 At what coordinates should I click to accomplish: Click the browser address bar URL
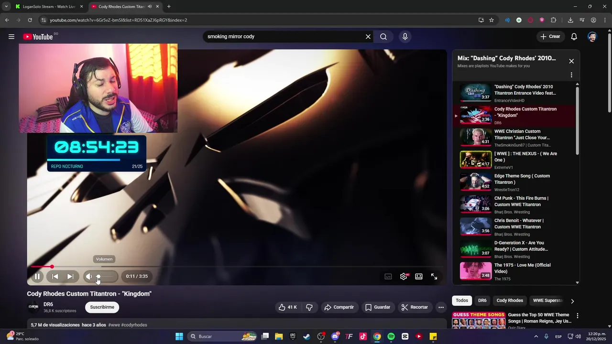pyautogui.click(x=119, y=20)
